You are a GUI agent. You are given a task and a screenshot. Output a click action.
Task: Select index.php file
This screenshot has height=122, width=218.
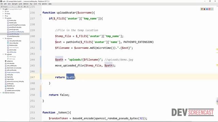point(9,75)
